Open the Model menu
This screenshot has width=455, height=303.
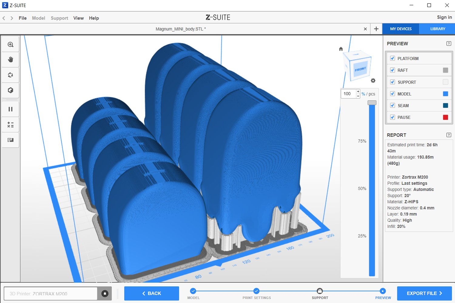pos(39,18)
